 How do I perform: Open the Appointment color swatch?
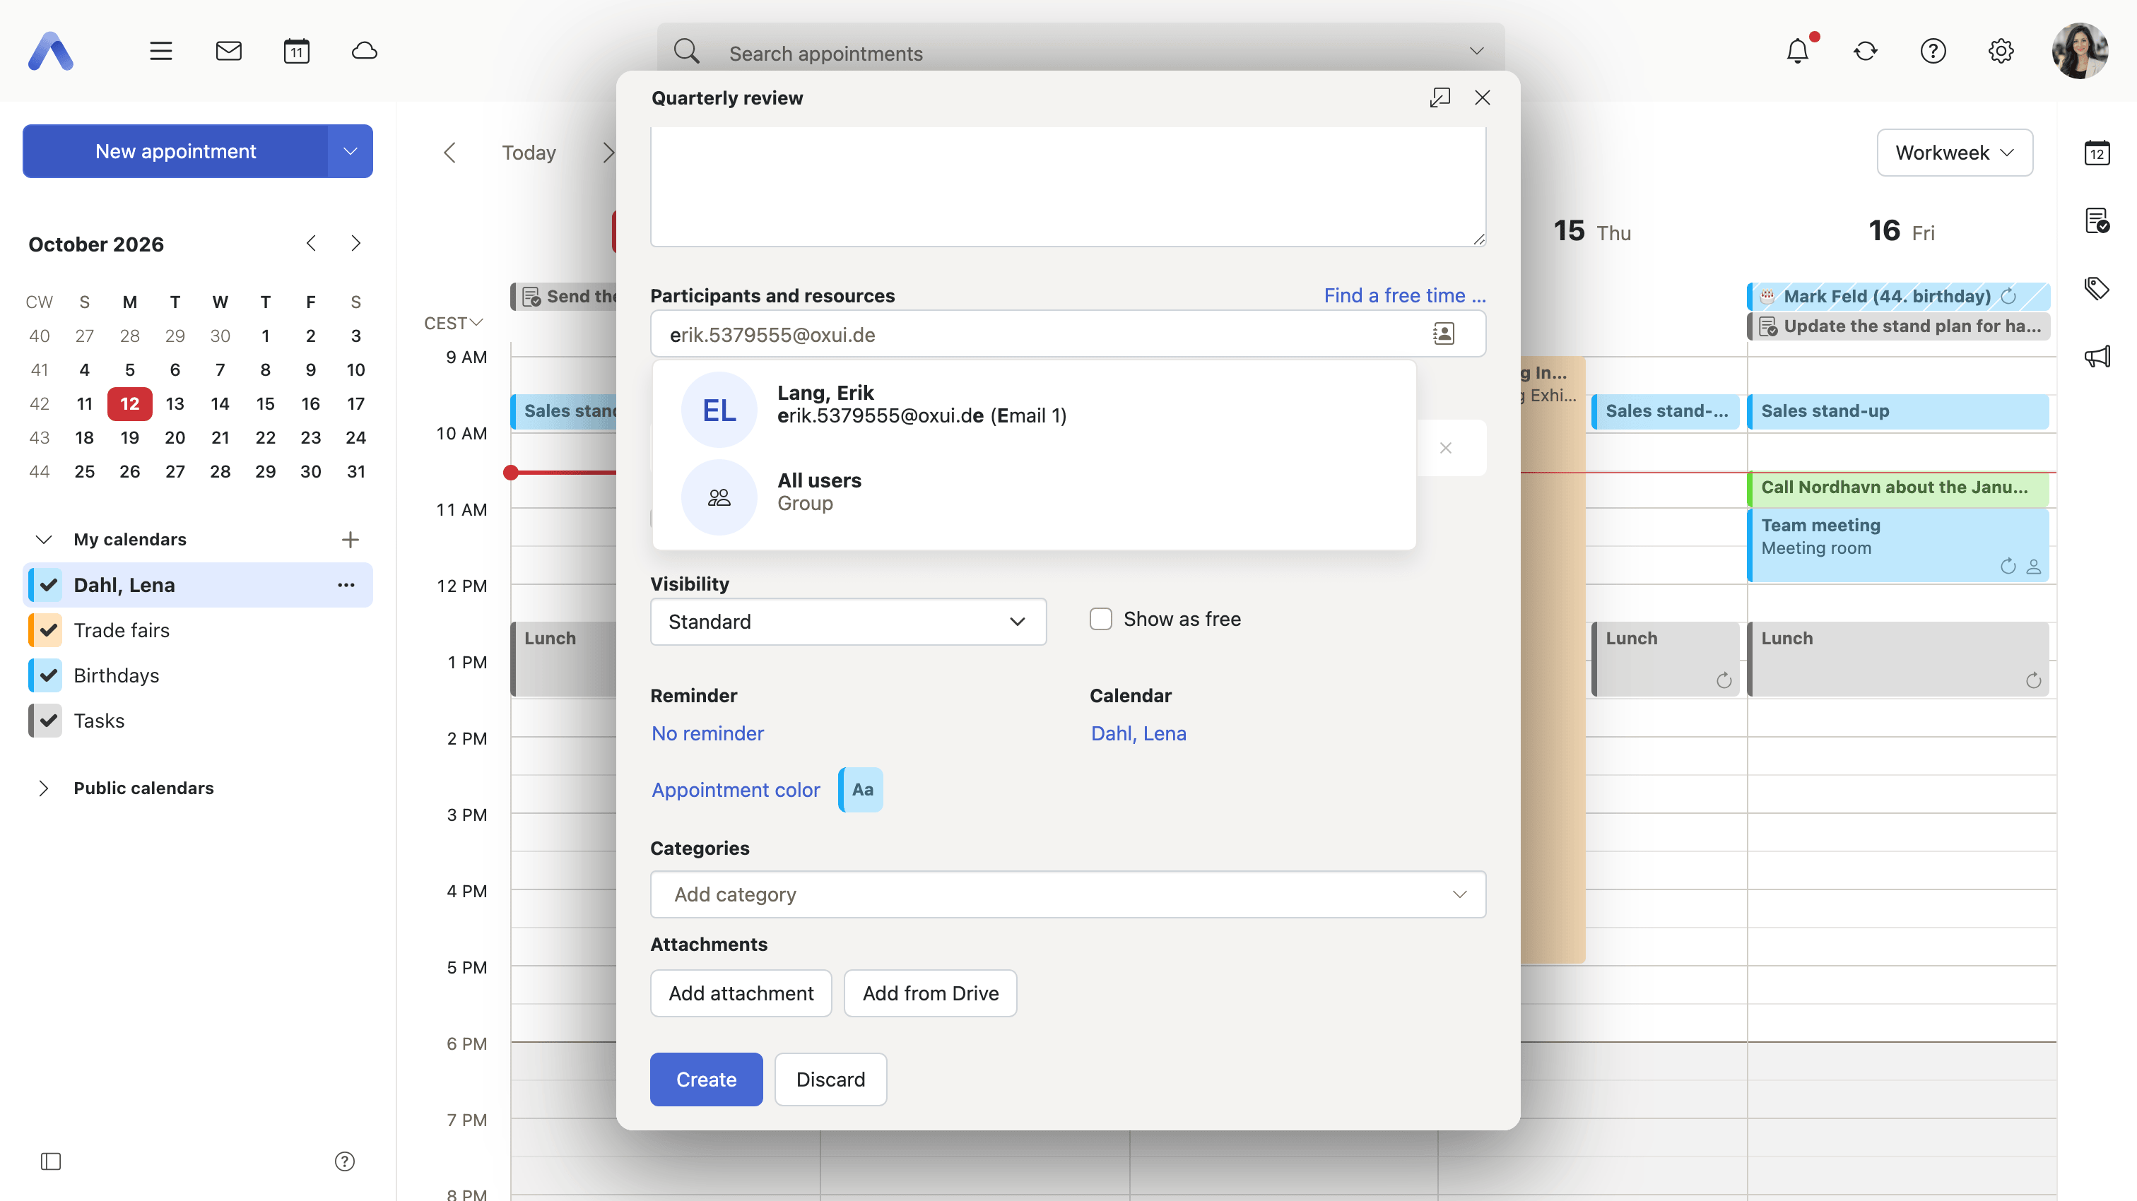[861, 790]
